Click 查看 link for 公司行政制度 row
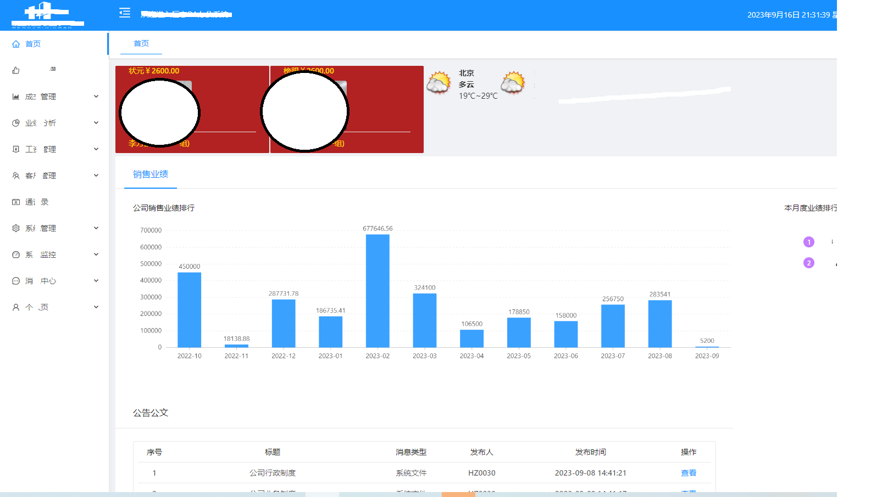Image resolution: width=871 pixels, height=497 pixels. click(x=689, y=473)
